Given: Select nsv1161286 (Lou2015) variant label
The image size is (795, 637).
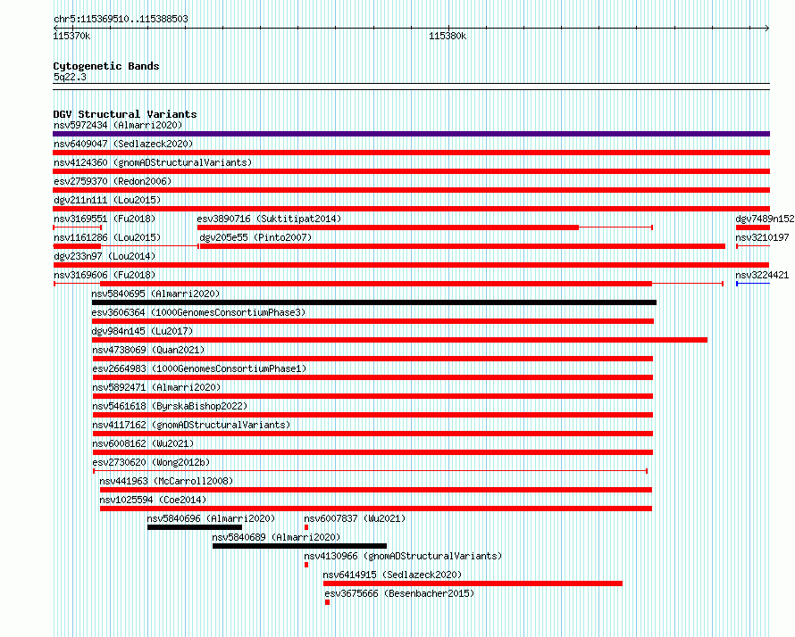Looking at the screenshot, I should coord(107,237).
